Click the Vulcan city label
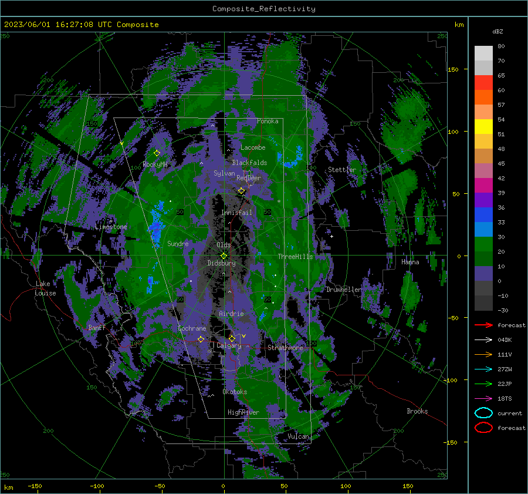 (x=299, y=436)
